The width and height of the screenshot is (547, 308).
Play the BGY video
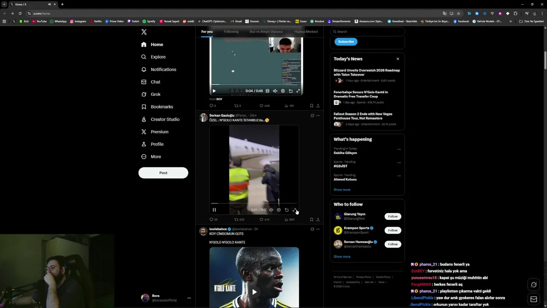click(x=214, y=91)
